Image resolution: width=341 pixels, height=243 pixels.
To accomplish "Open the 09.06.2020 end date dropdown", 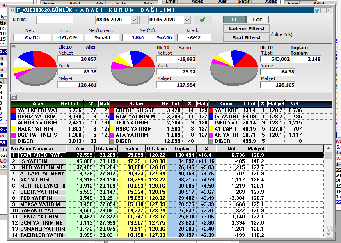I will coord(187,20).
